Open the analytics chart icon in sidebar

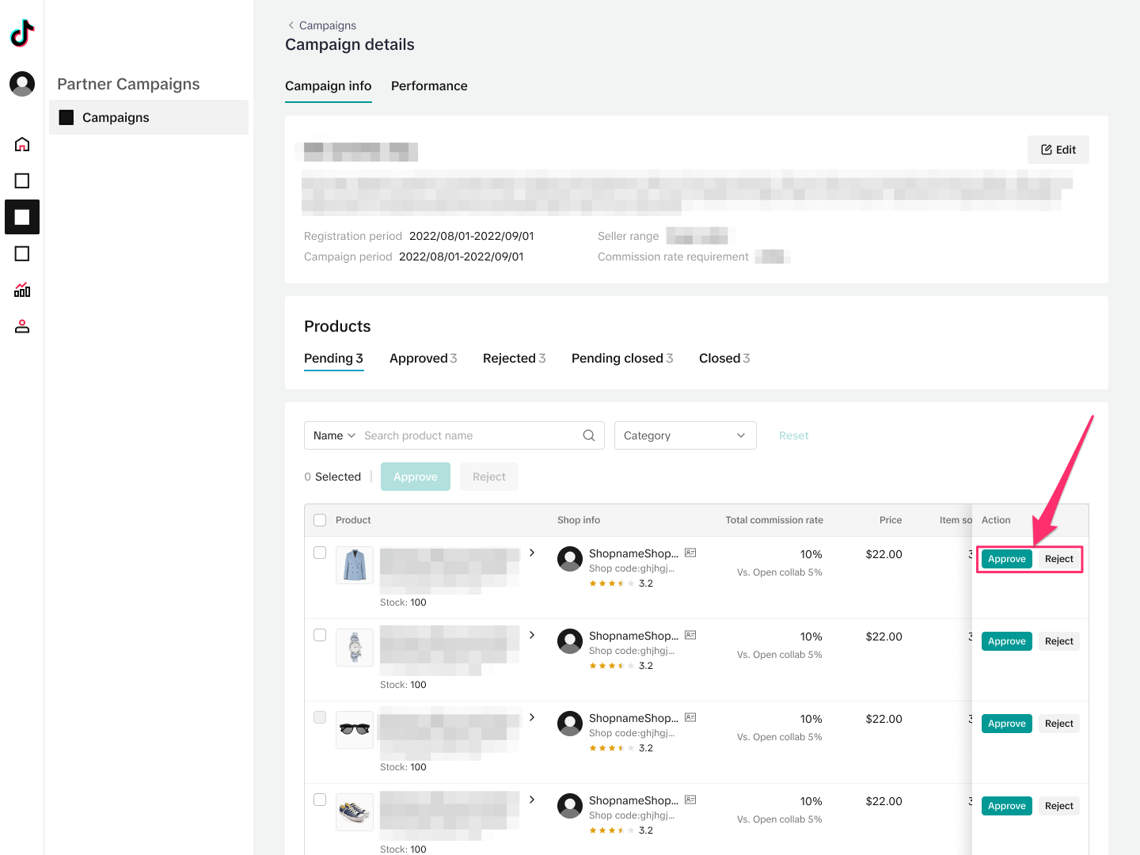[22, 290]
